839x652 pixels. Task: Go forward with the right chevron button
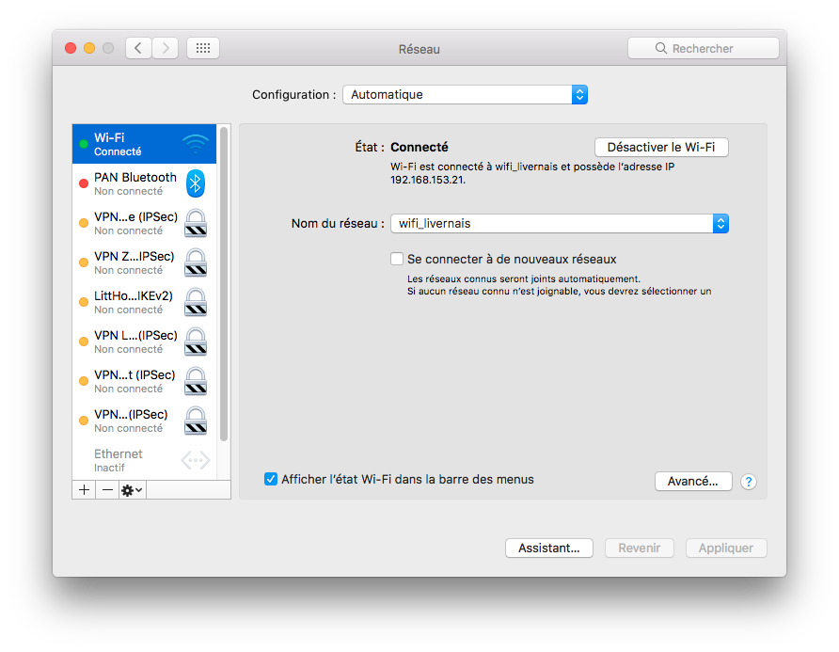click(x=166, y=48)
